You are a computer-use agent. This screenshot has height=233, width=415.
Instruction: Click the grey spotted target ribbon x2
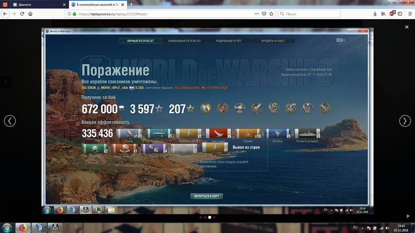(x=184, y=149)
